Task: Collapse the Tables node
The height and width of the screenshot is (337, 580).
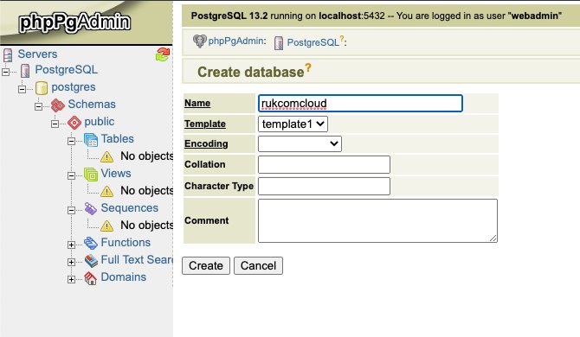Action: 71,141
